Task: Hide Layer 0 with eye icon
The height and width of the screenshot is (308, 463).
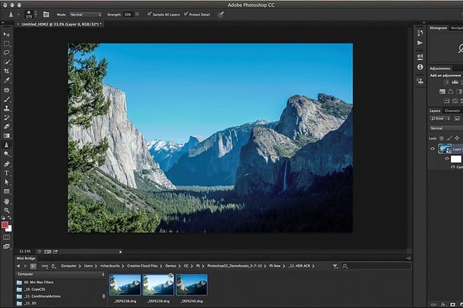Action: coord(433,149)
